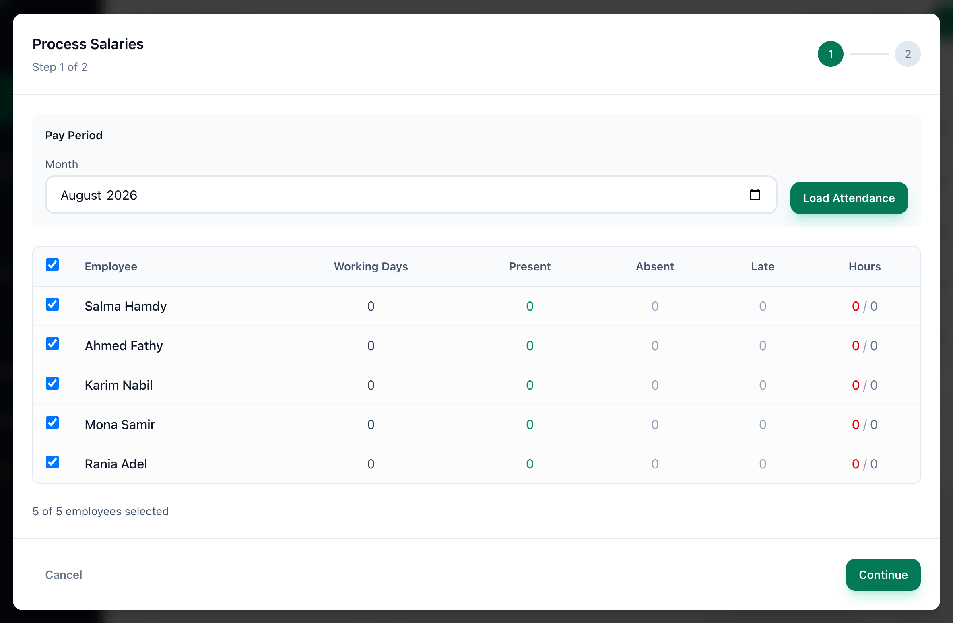Click Karim Nabil's Working Days value
This screenshot has height=623, width=953.
tap(371, 385)
